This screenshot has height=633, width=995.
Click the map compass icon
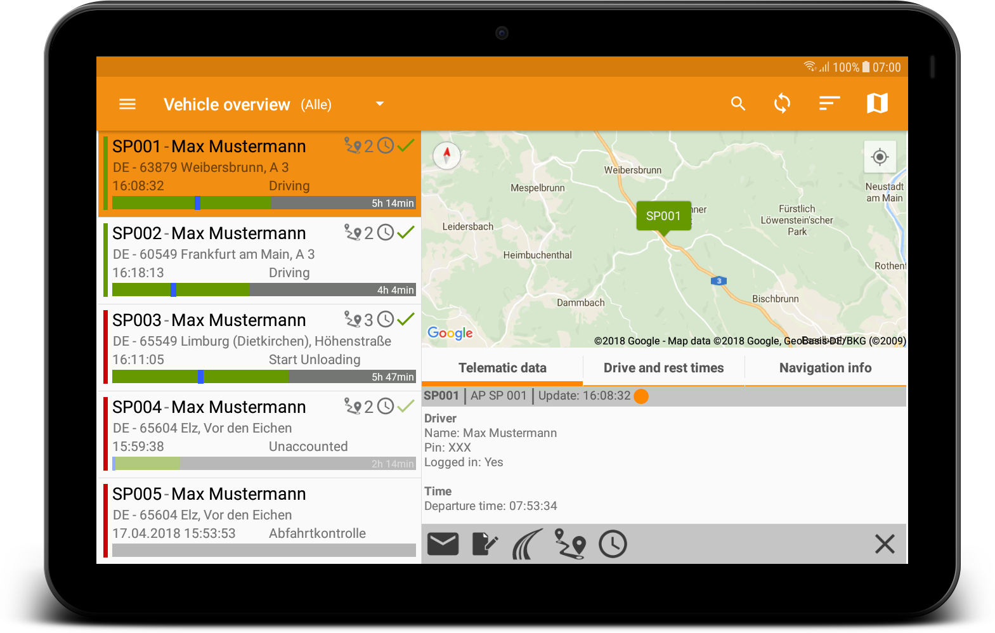click(446, 155)
